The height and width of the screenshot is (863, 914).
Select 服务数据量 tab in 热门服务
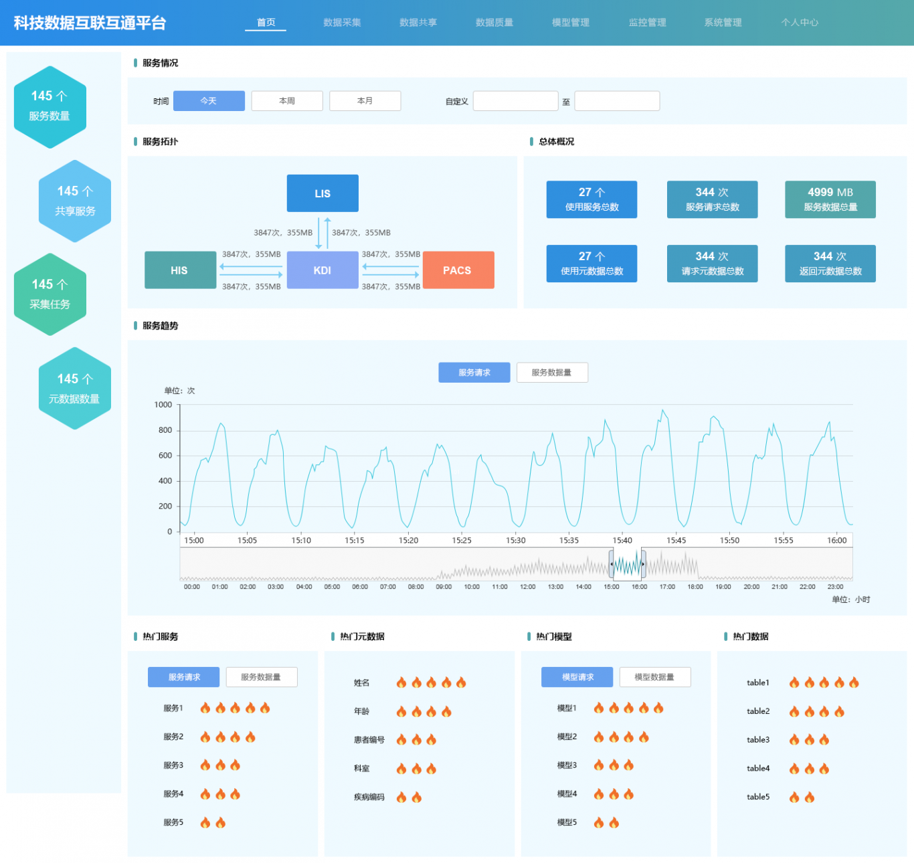coord(262,677)
